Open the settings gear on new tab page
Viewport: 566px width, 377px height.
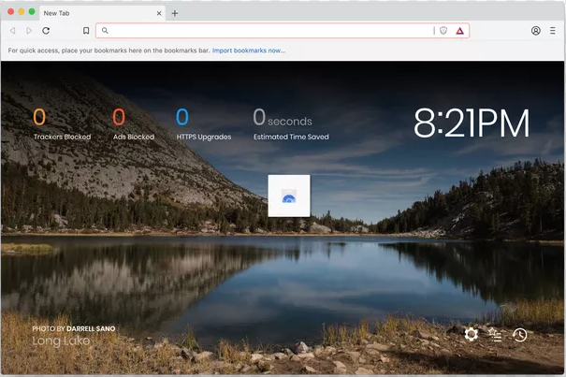(x=471, y=334)
